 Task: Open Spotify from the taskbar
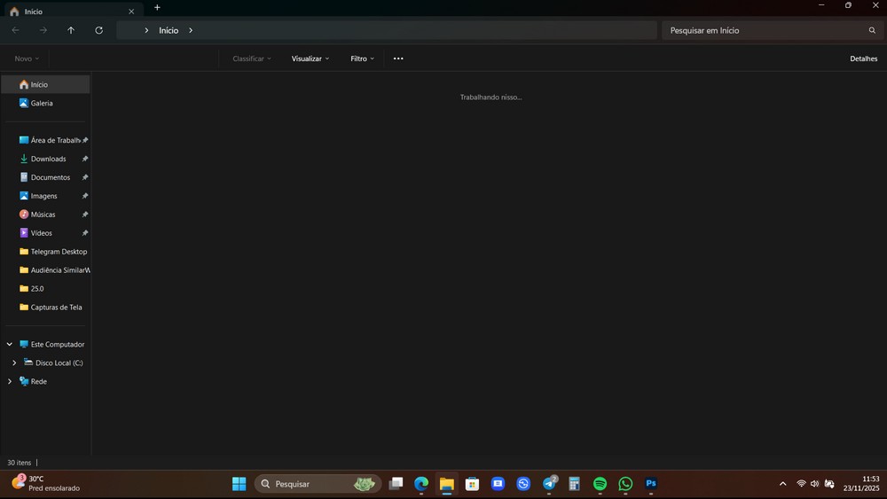click(600, 484)
